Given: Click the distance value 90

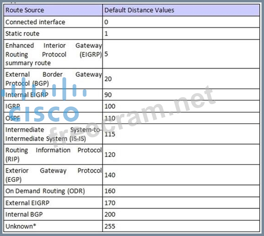Looking at the screenshot, I should [108, 95].
